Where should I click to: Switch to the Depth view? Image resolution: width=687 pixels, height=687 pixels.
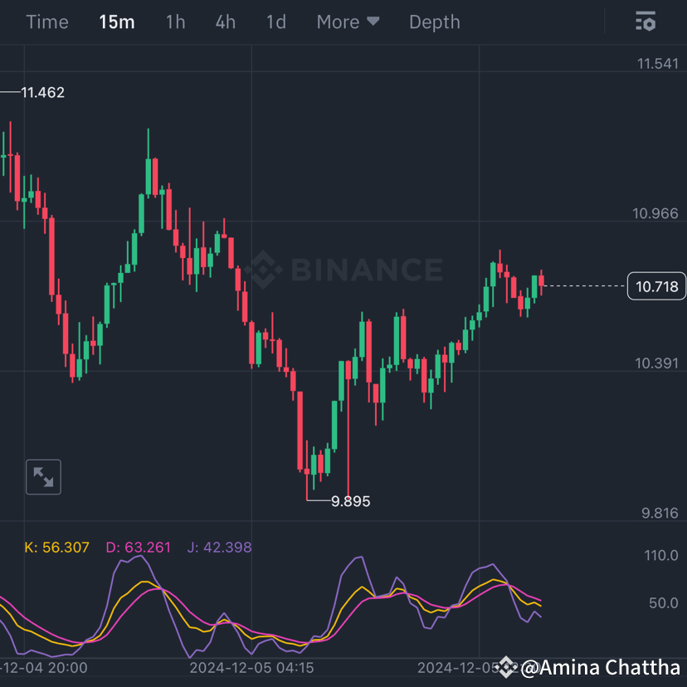[x=434, y=22]
